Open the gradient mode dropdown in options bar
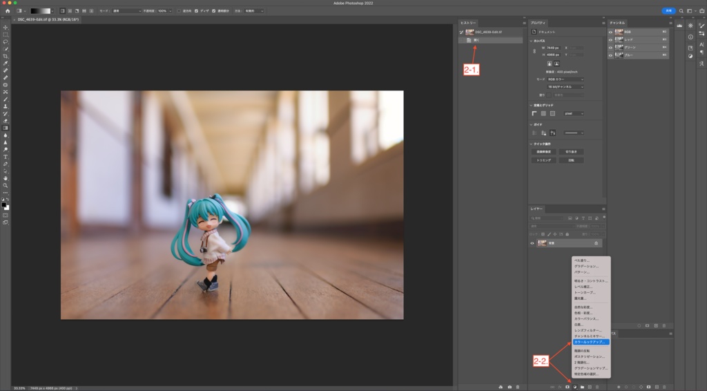 coord(126,11)
